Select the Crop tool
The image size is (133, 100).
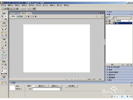6,19
